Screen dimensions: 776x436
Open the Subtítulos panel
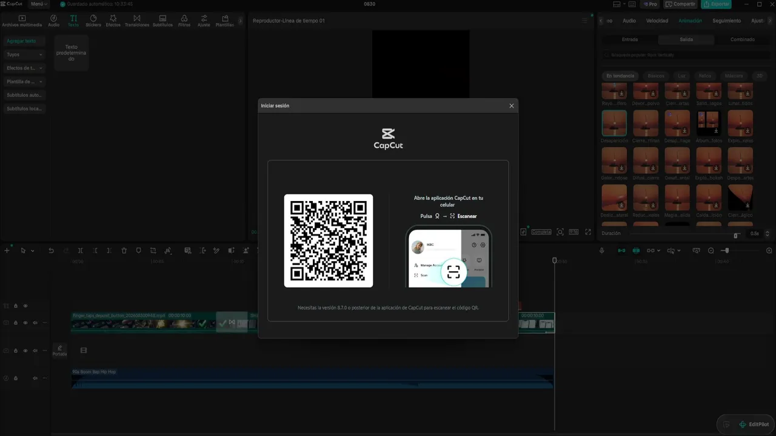[x=162, y=21]
